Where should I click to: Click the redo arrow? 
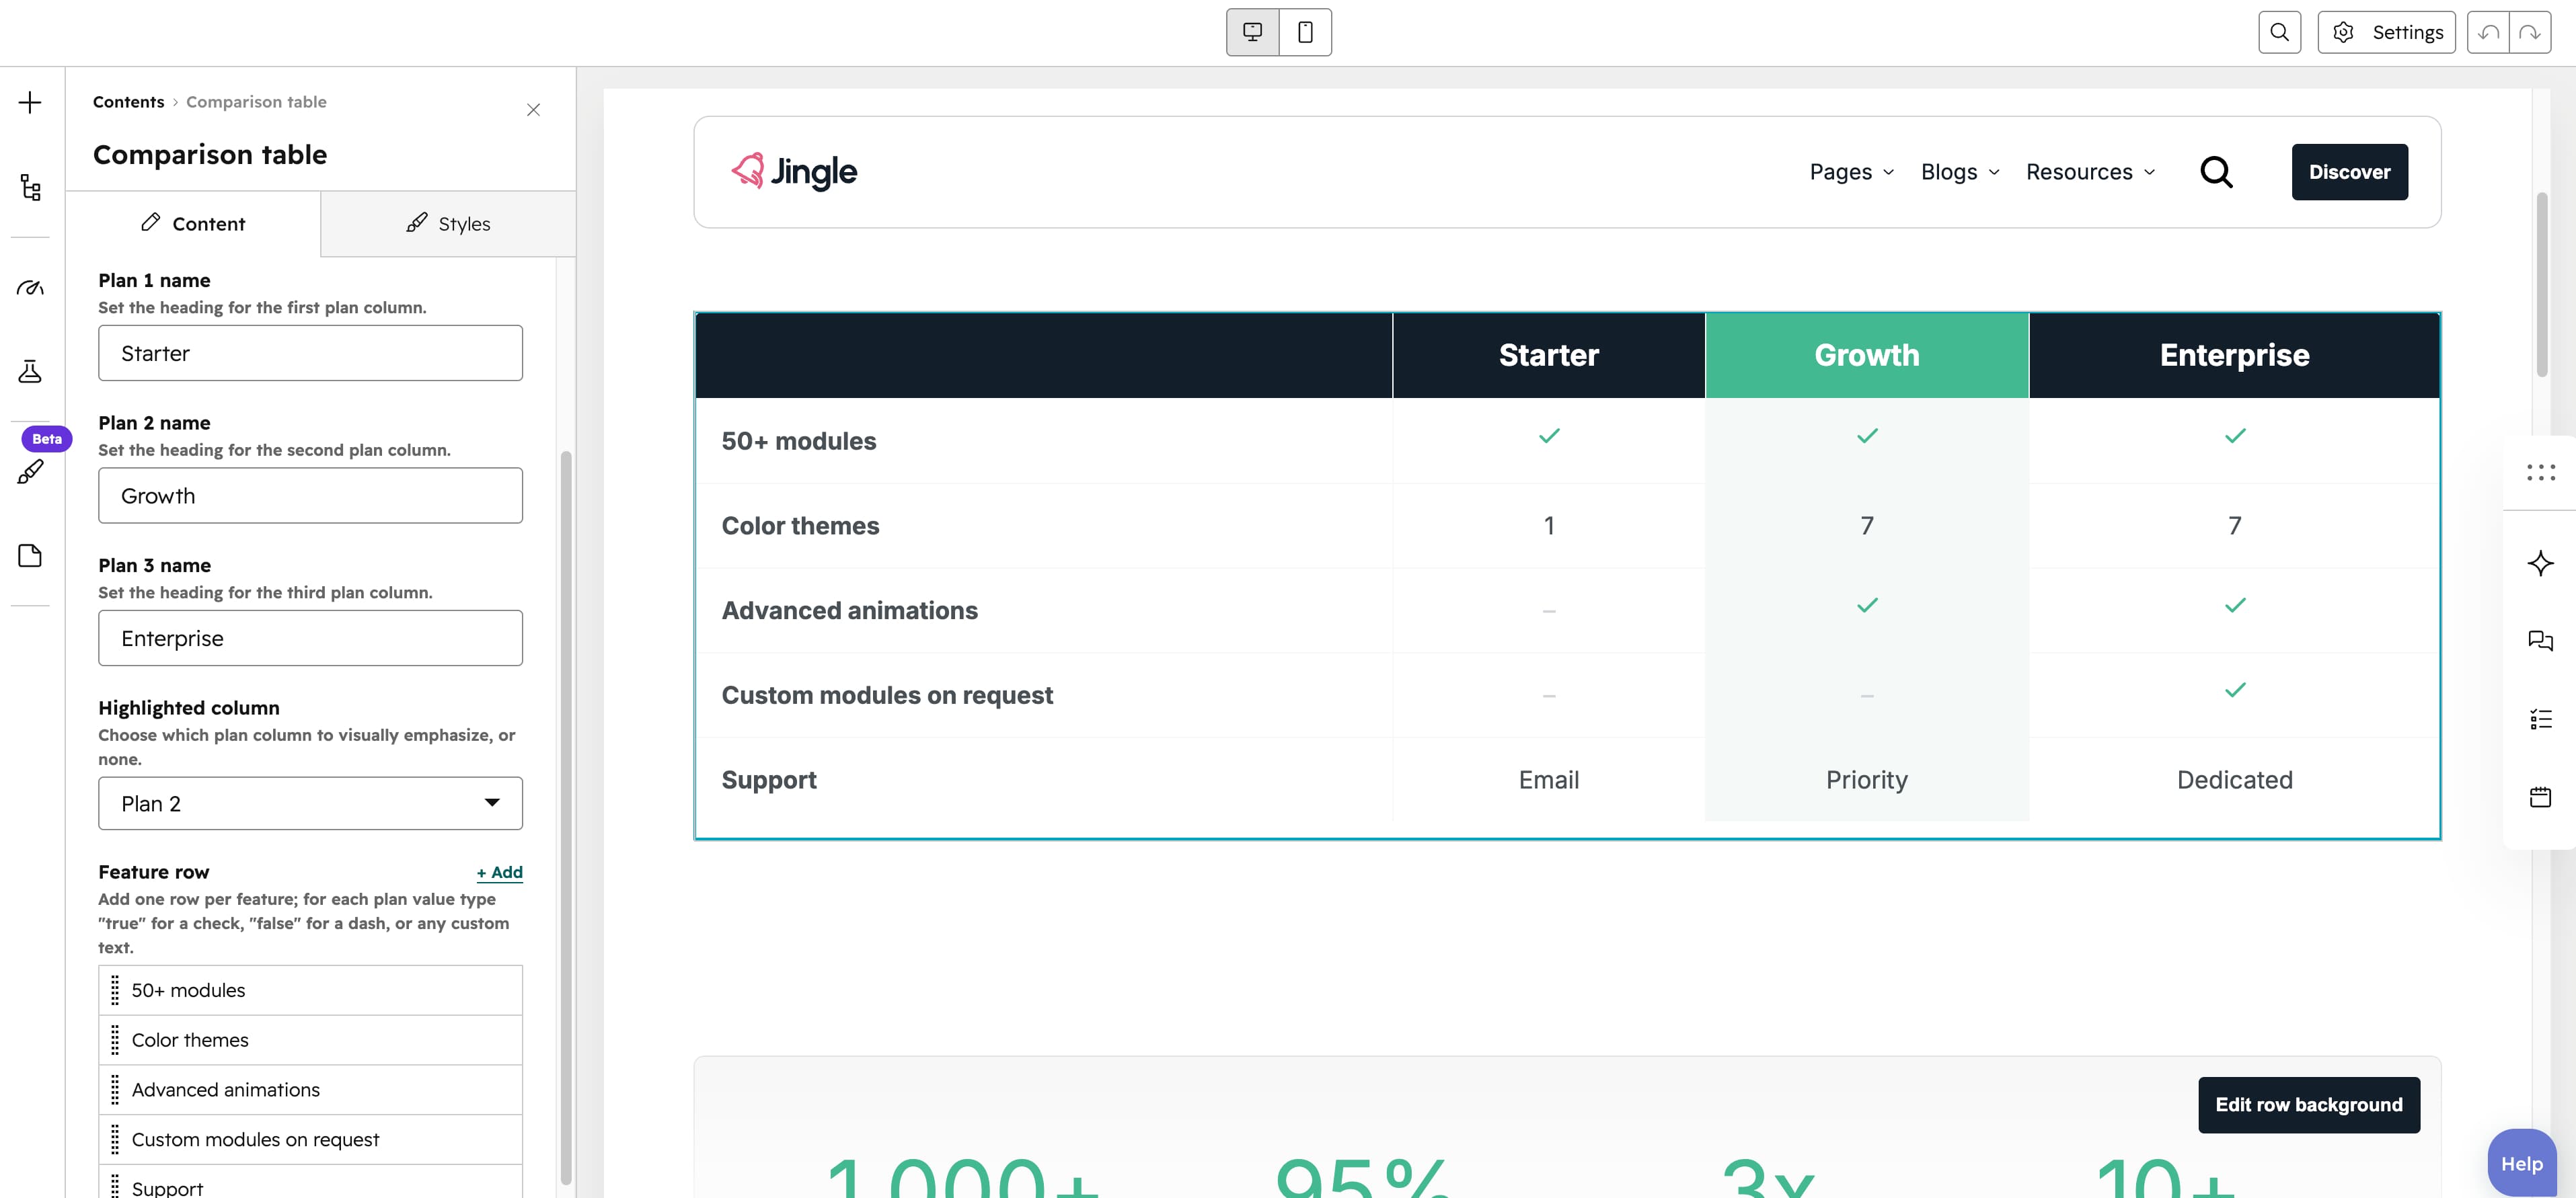click(x=2530, y=32)
